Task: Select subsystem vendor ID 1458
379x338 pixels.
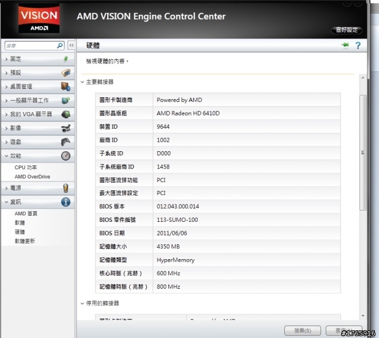Action: [x=163, y=167]
